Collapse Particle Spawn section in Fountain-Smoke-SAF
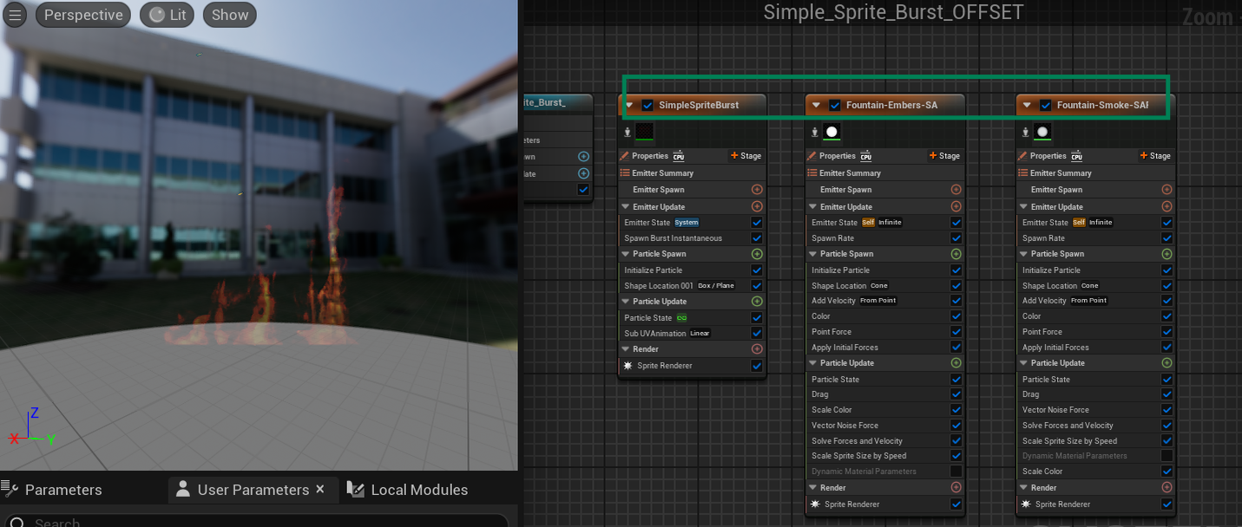The height and width of the screenshot is (527, 1242). [1024, 254]
